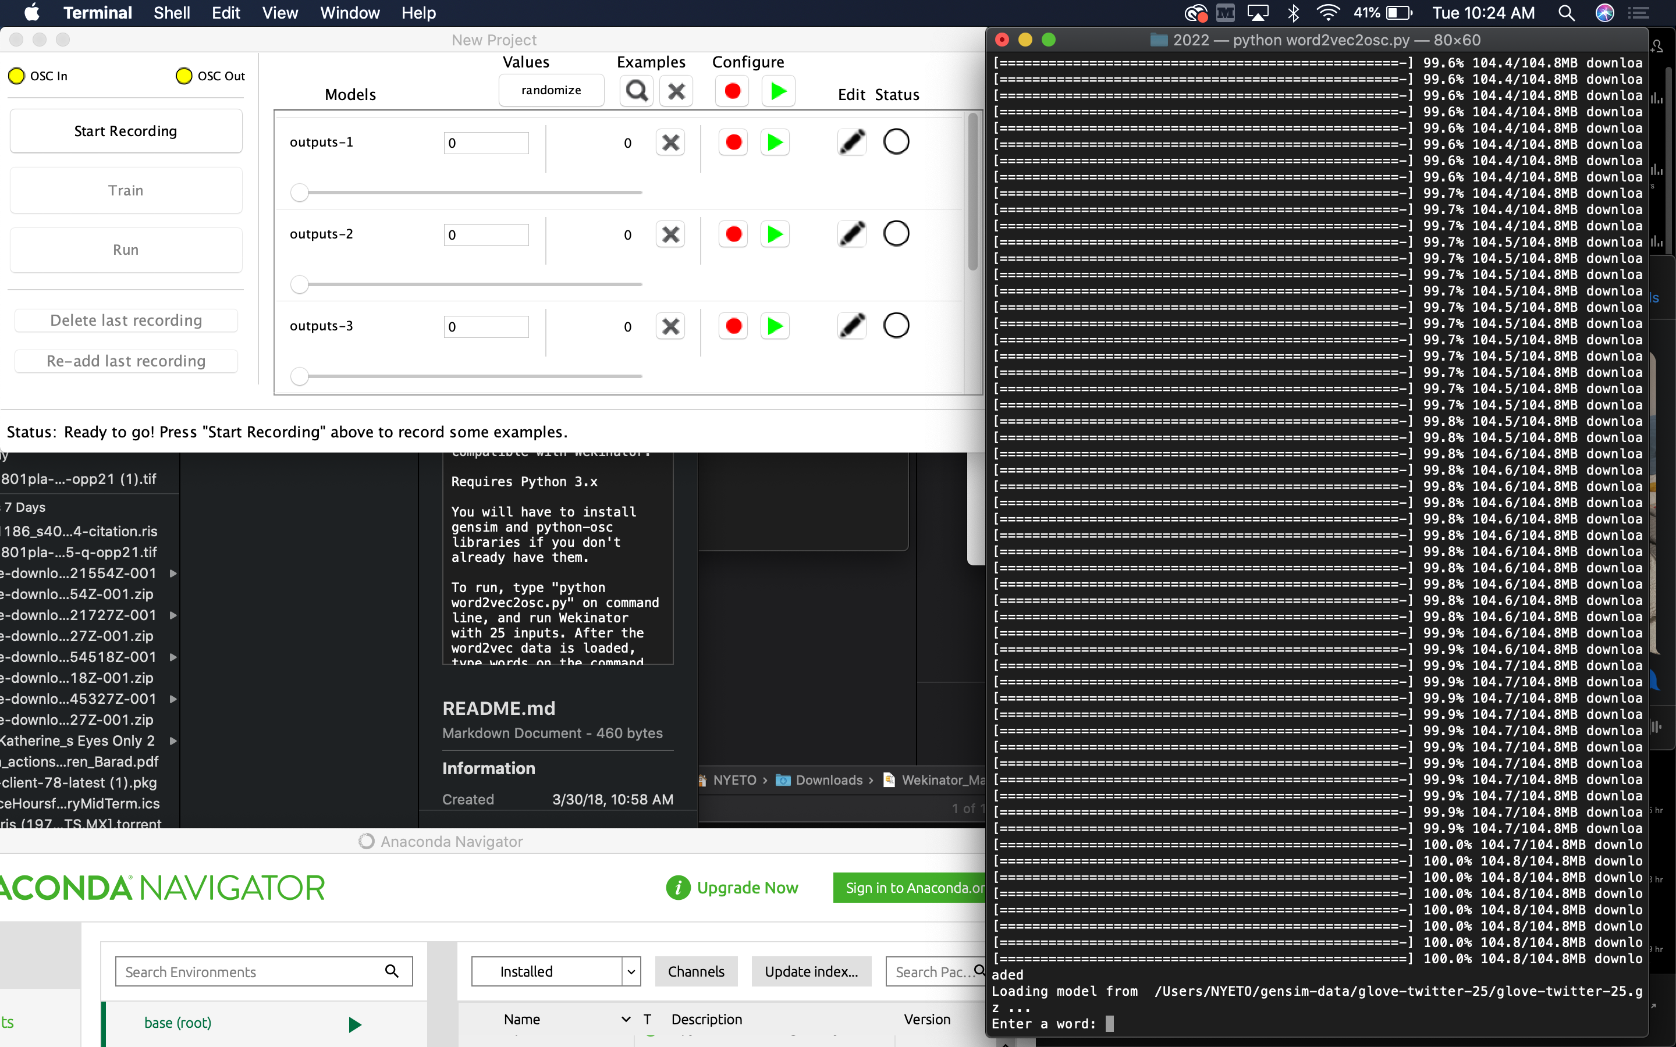Delete examples for outputs-3
The image size is (1676, 1047).
670,326
